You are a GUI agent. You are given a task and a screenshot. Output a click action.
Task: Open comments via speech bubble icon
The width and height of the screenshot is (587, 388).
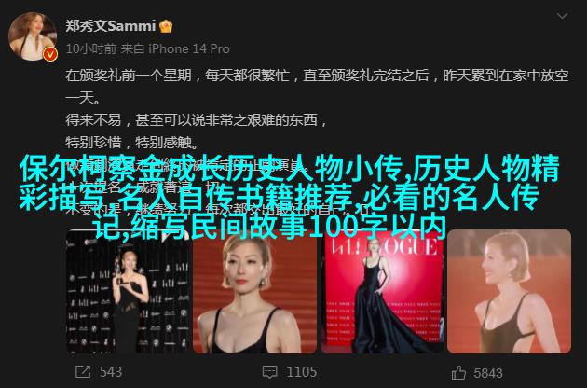[270, 372]
